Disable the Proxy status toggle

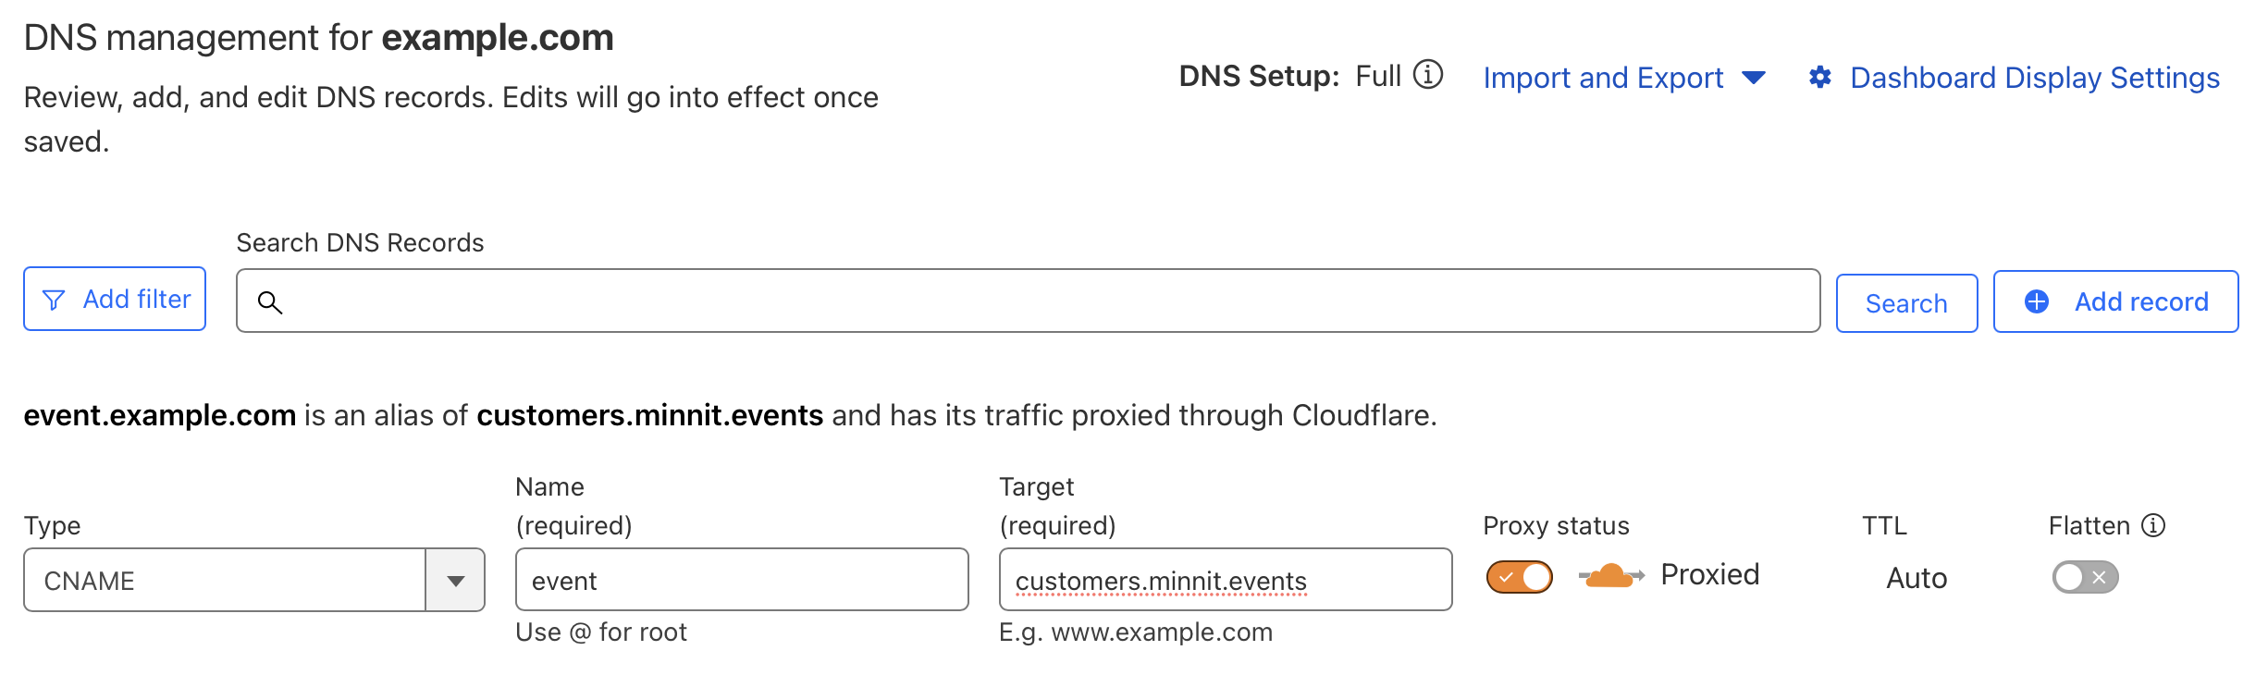click(x=1519, y=577)
